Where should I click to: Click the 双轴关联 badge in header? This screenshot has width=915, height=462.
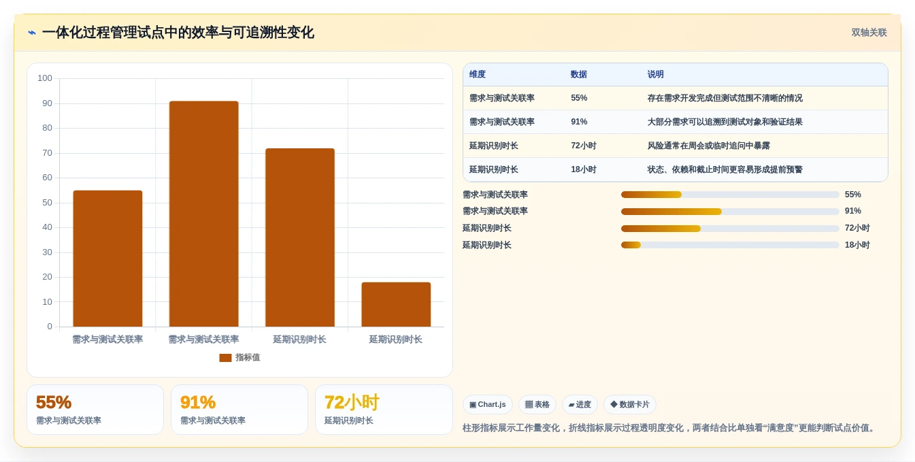tap(869, 33)
